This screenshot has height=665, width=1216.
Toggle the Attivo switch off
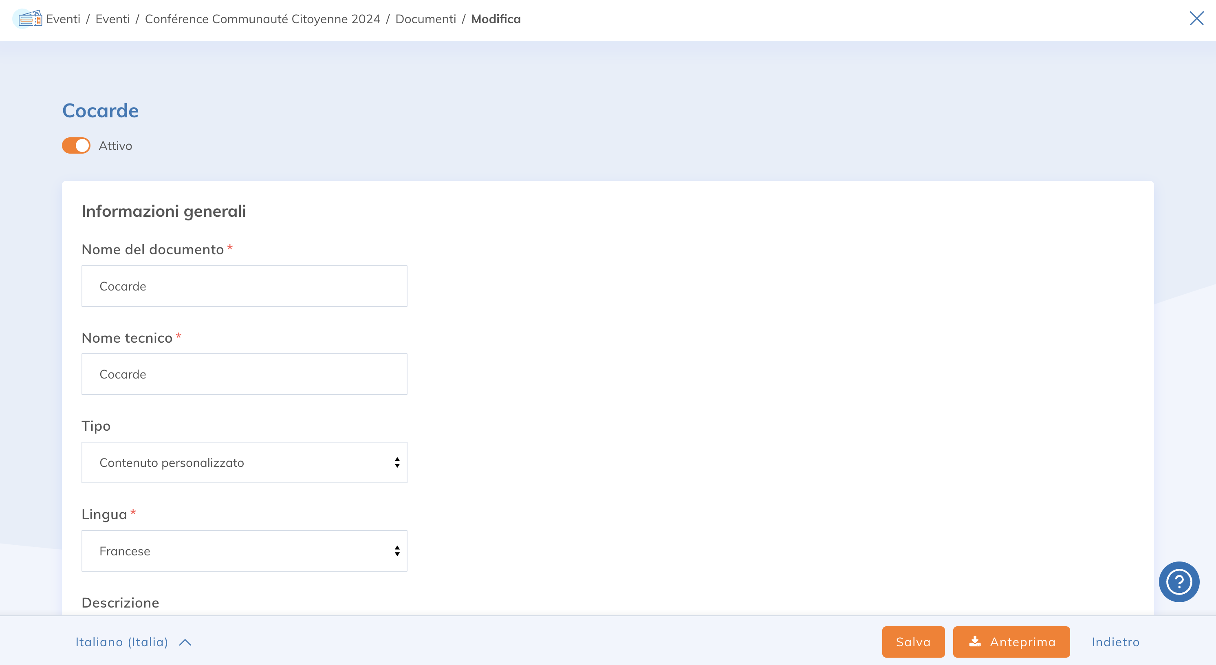pyautogui.click(x=76, y=145)
